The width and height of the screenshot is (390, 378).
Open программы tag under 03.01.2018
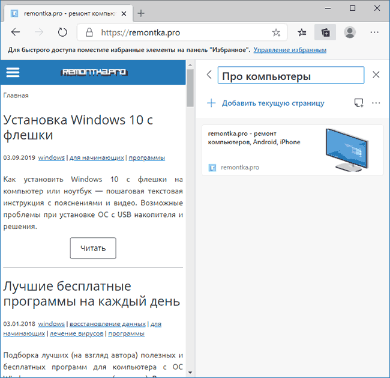pyautogui.click(x=126, y=334)
